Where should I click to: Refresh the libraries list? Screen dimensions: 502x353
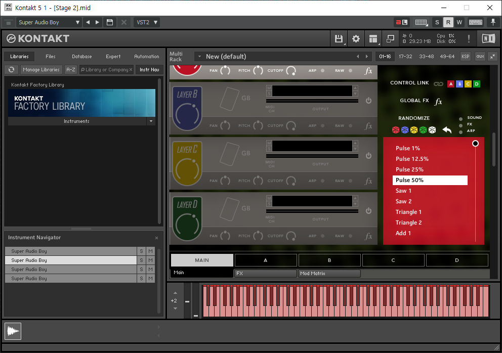click(x=12, y=69)
